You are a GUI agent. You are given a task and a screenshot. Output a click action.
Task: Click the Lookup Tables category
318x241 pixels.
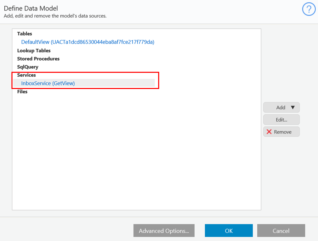coord(34,51)
